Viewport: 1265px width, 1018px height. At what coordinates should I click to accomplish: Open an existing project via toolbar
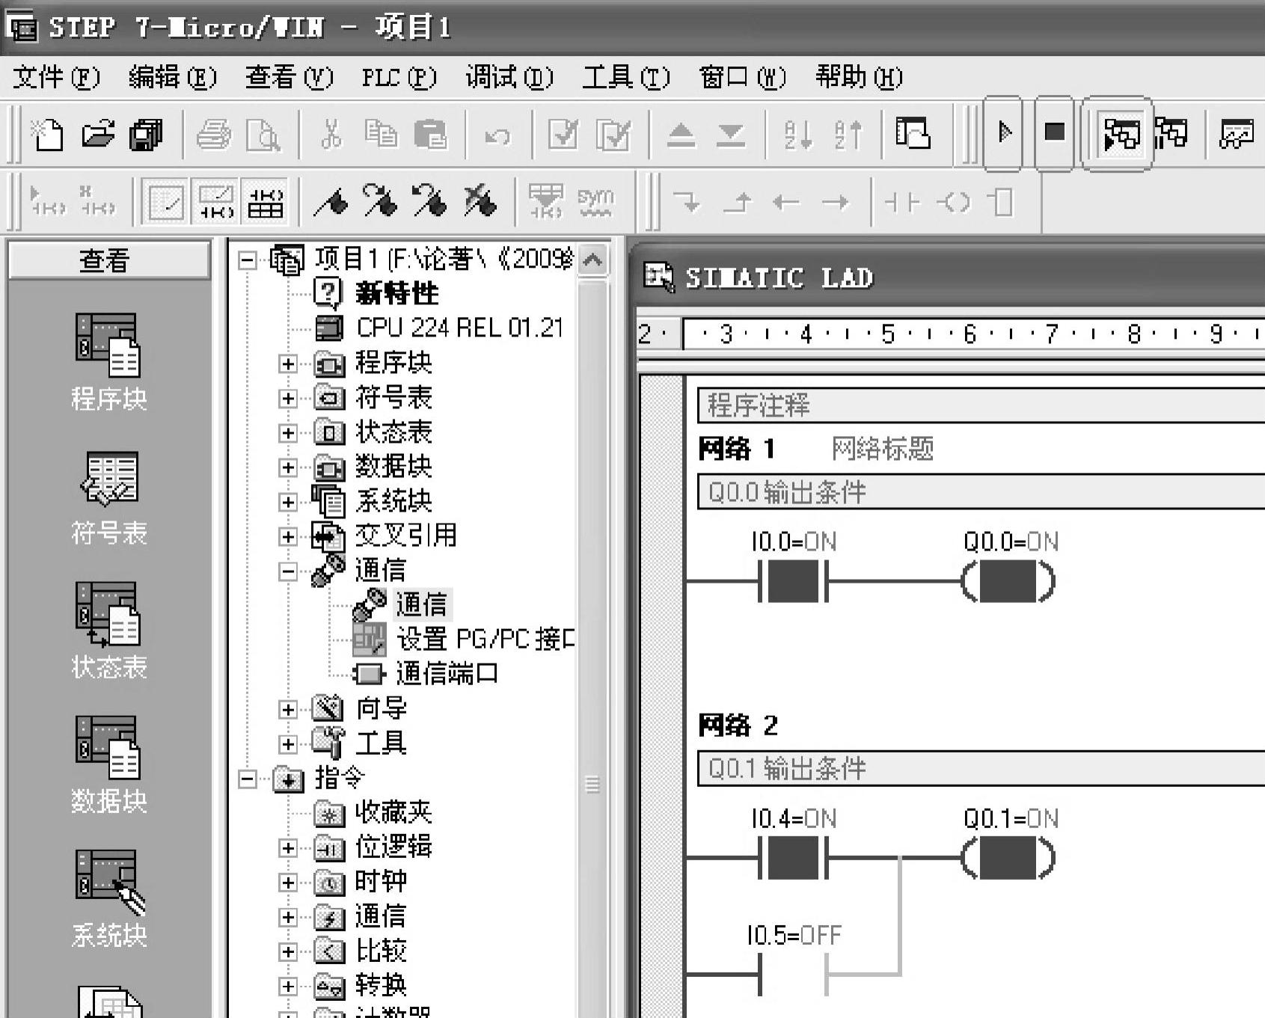(x=98, y=135)
